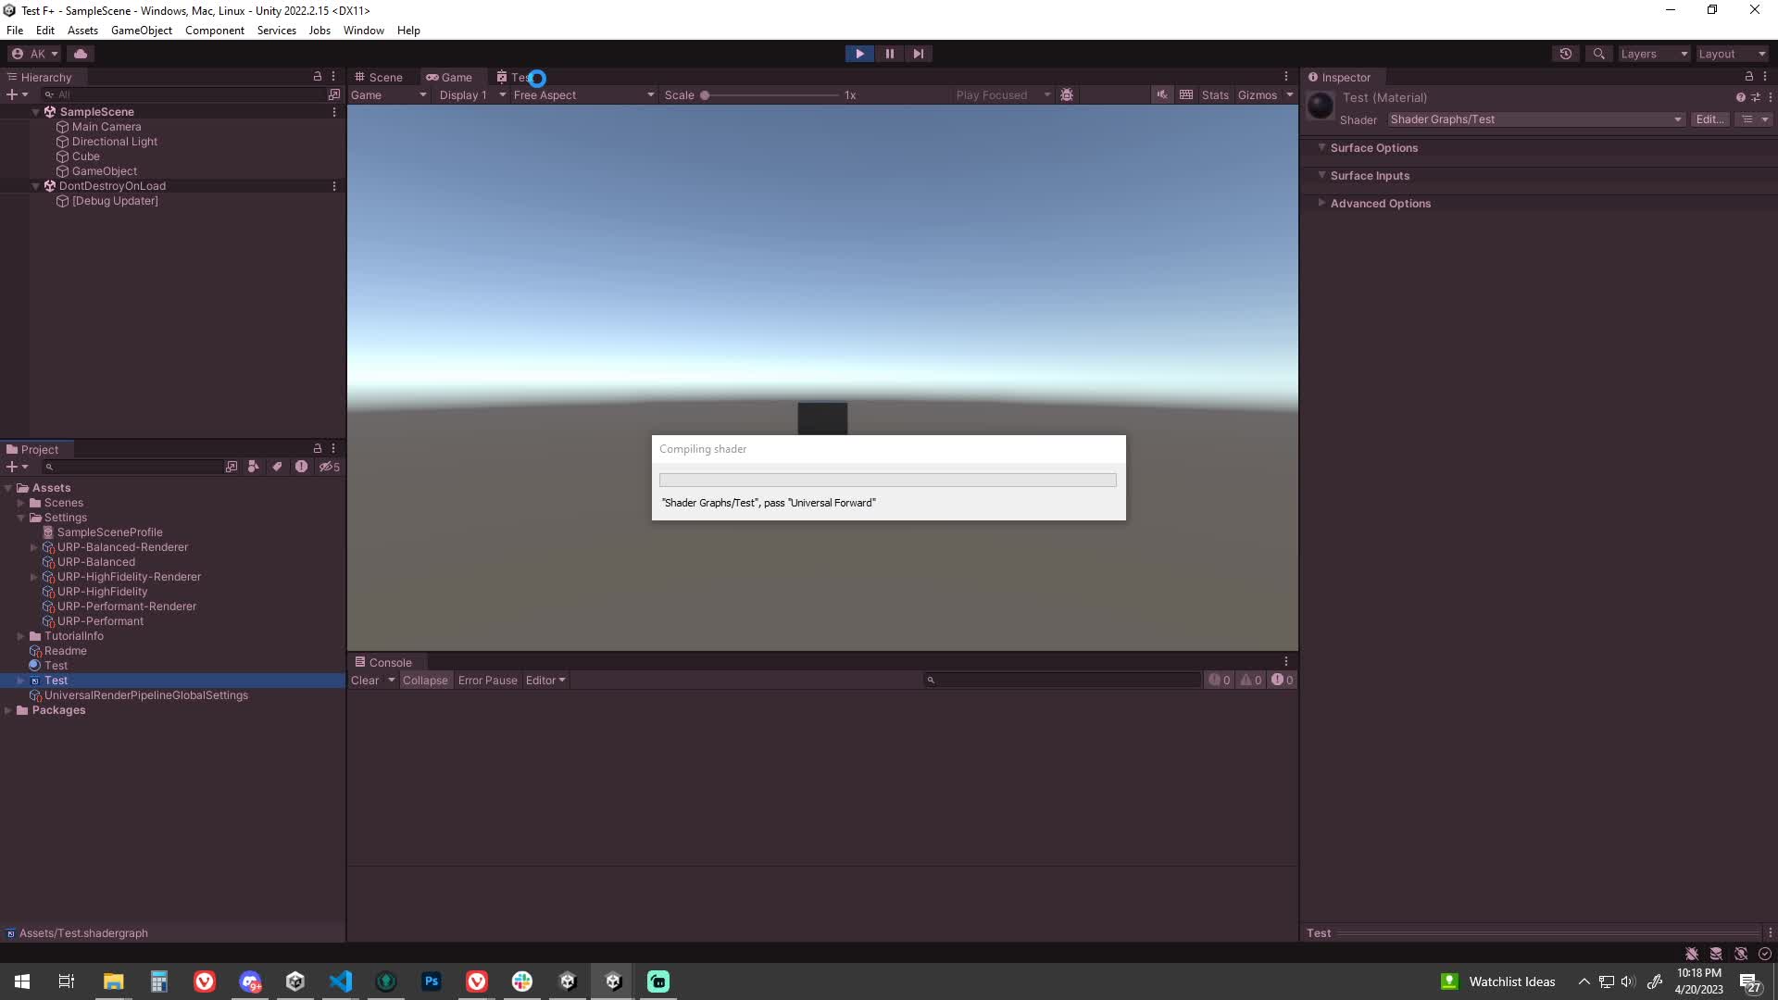Switch to the Scene tab
This screenshot has height=1000, width=1778.
coord(379,77)
